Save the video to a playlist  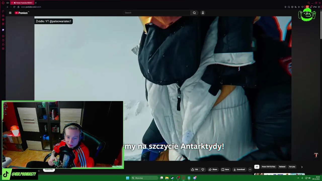[225, 169]
